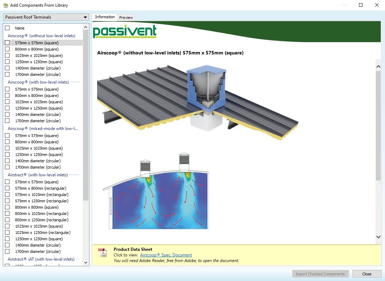
Task: Click the Passivent logo in the information pane
Action: coord(125,32)
